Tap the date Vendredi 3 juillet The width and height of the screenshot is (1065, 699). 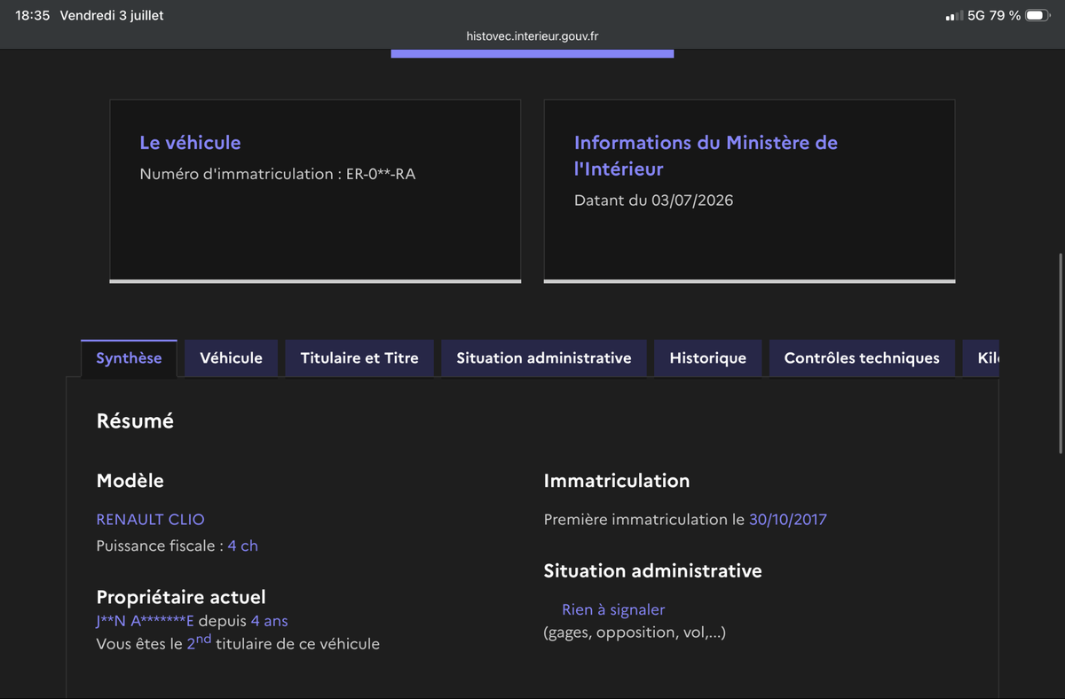[112, 15]
